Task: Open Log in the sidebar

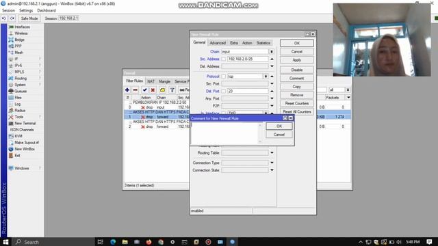Action: click(x=17, y=104)
